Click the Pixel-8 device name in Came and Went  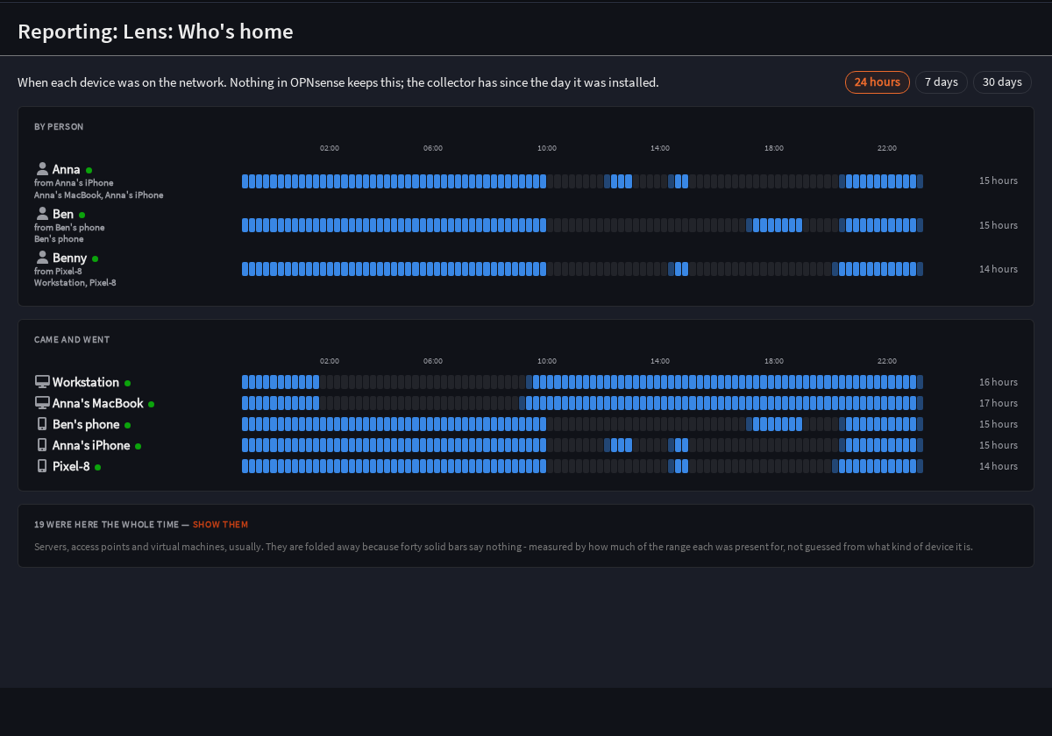71,466
